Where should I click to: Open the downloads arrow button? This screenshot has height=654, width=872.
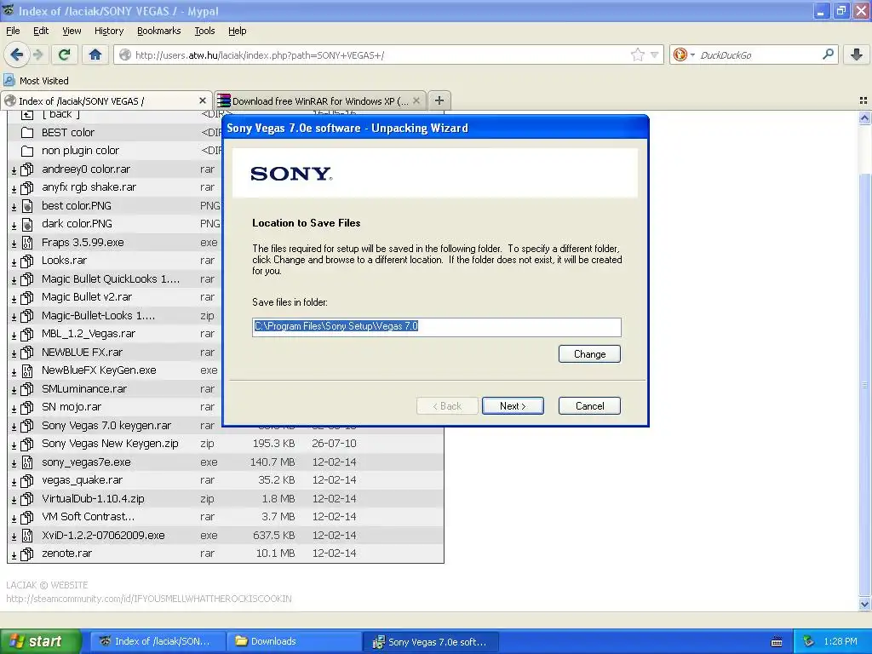tap(857, 54)
